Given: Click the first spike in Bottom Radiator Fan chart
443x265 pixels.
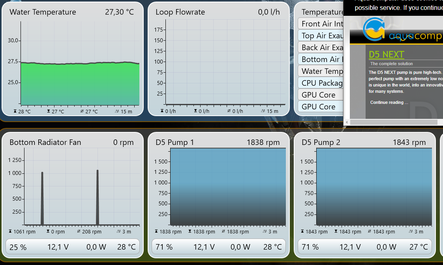Looking at the screenshot, I should 42,198.
